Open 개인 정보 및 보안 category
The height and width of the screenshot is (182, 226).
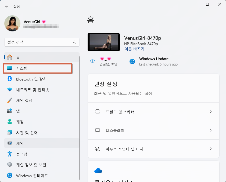(42, 165)
